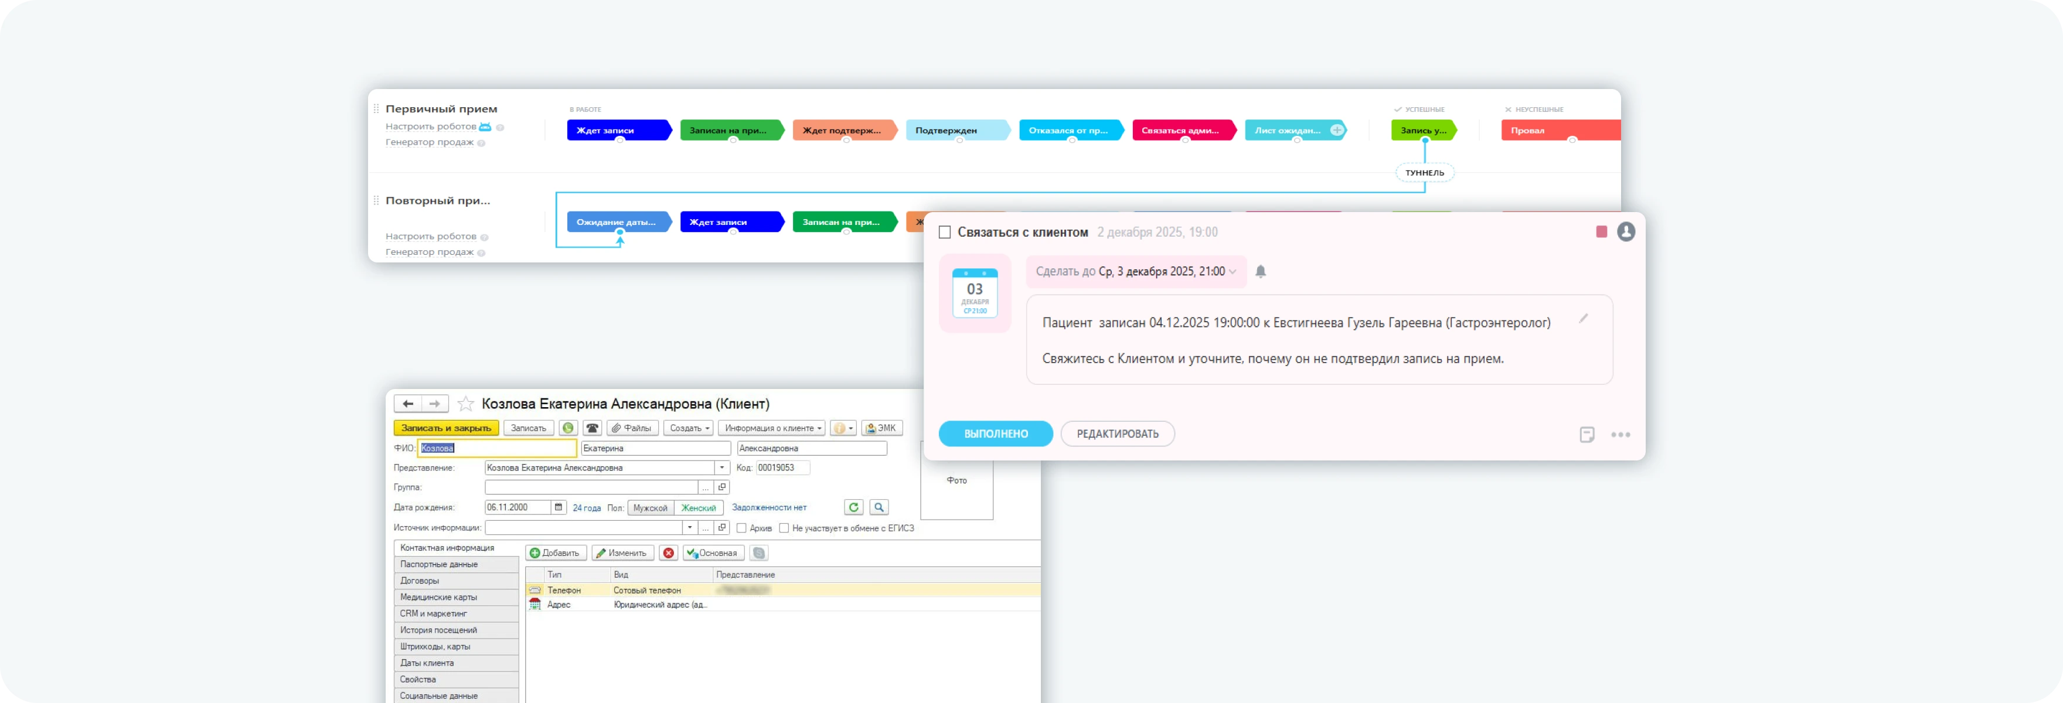The image size is (2063, 703).
Task: Click the red color marker in task header
Action: pyautogui.click(x=1602, y=232)
